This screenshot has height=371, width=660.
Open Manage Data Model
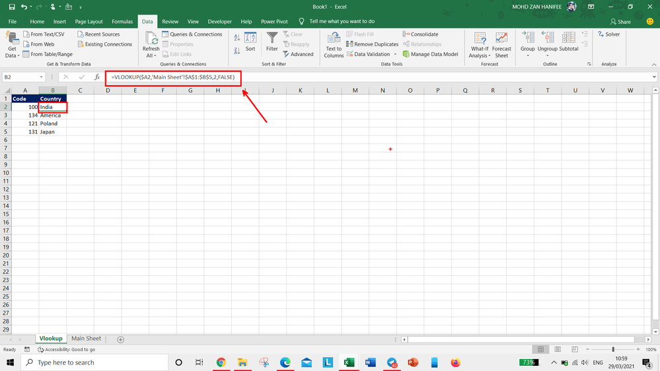click(430, 54)
